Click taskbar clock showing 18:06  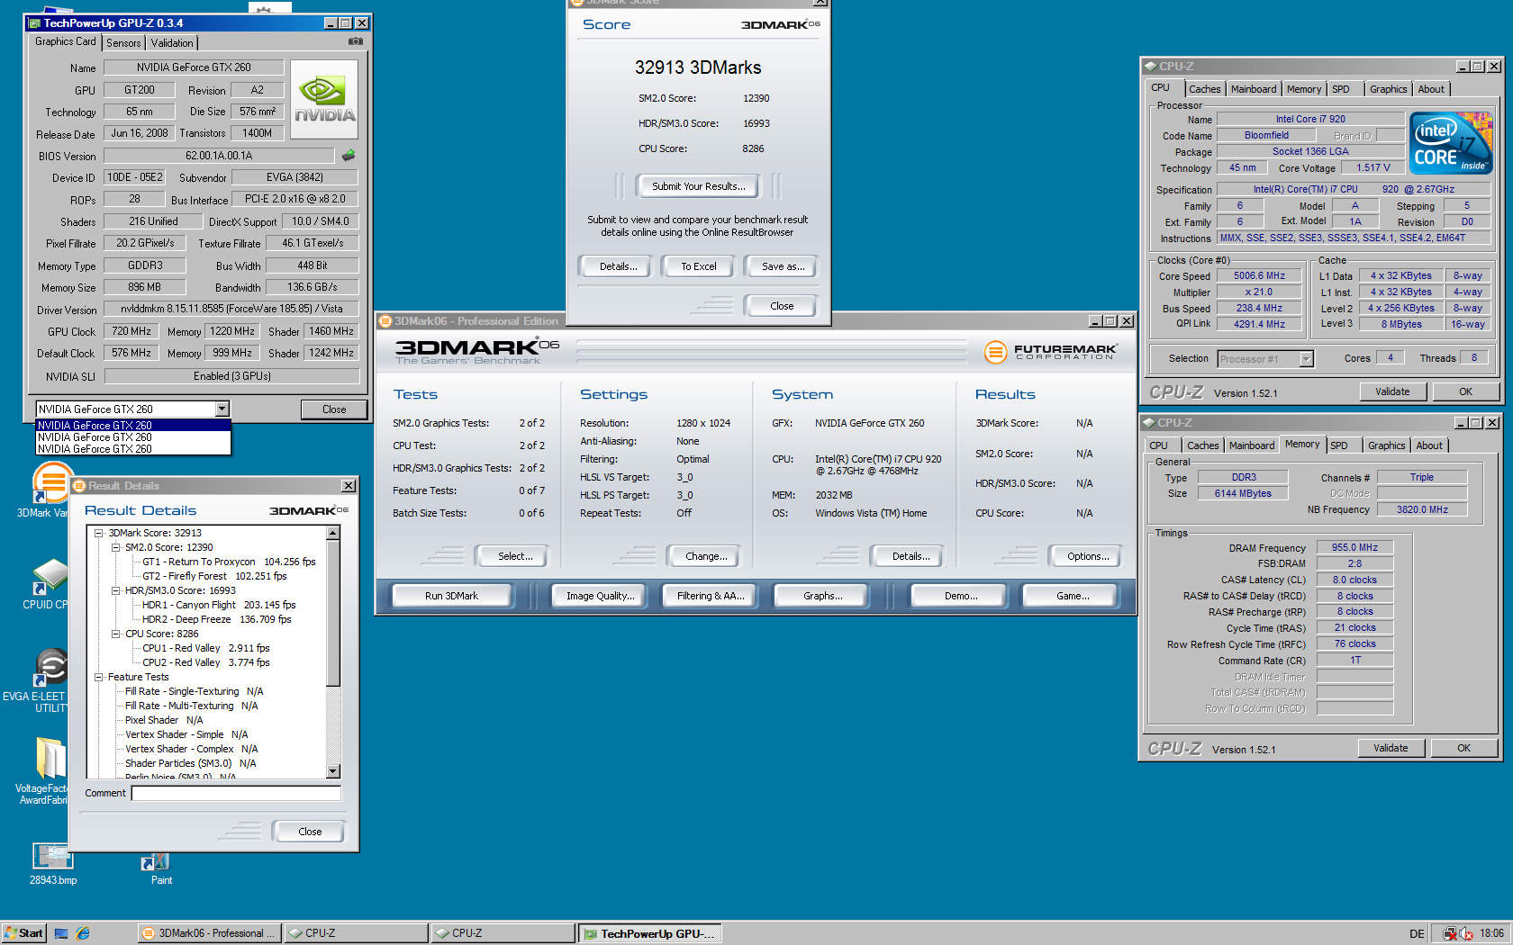[1491, 933]
